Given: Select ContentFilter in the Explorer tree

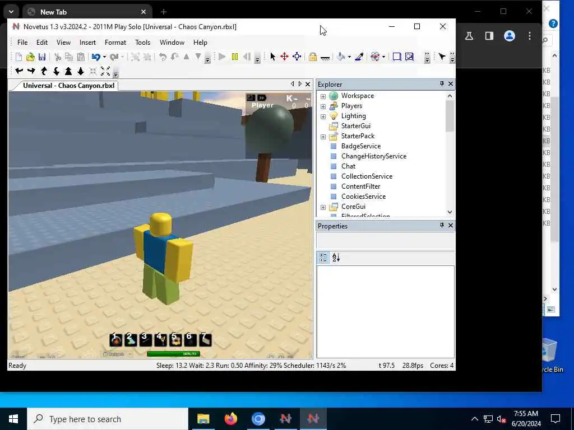Looking at the screenshot, I should coord(360,186).
